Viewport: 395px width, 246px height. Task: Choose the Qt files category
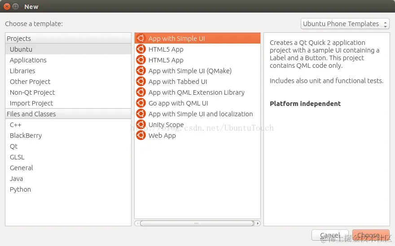tap(68, 146)
